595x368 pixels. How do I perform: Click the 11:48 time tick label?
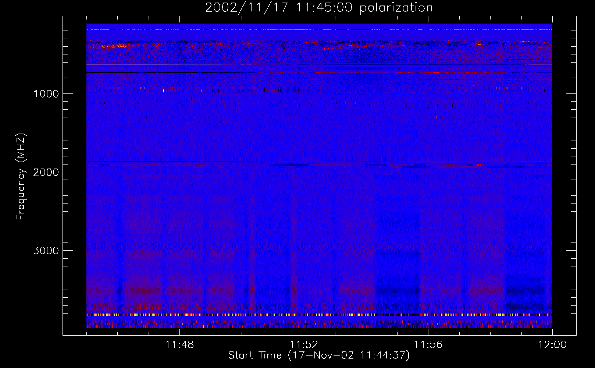pyautogui.click(x=179, y=345)
